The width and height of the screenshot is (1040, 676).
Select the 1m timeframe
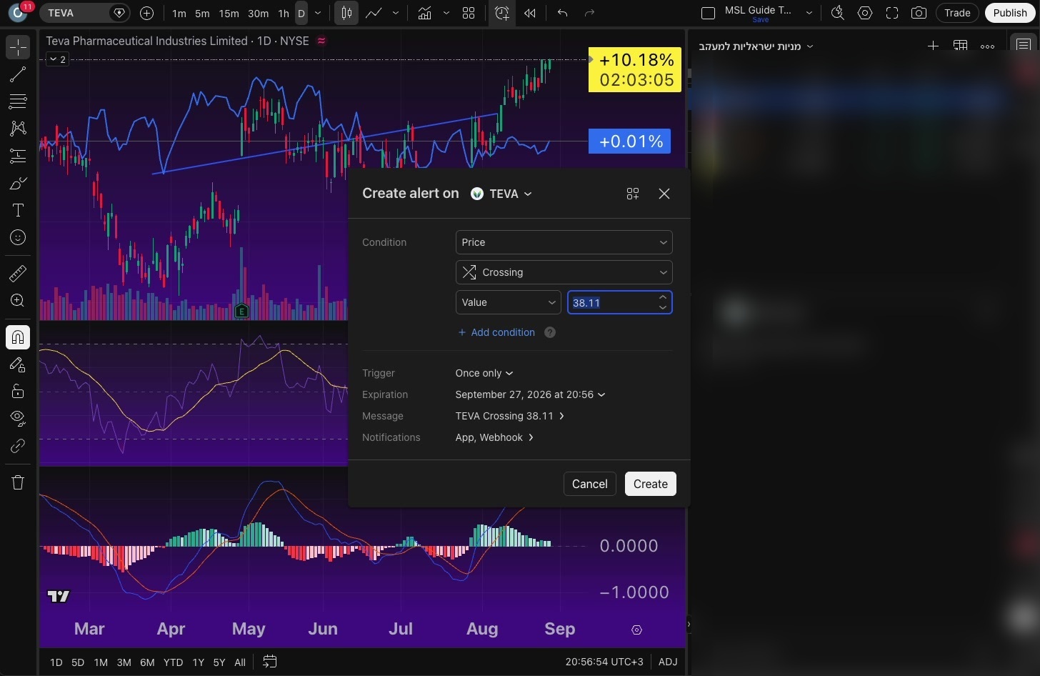click(x=179, y=13)
